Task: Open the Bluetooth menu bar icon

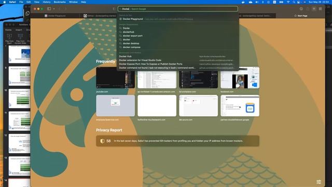Action: 263,2
